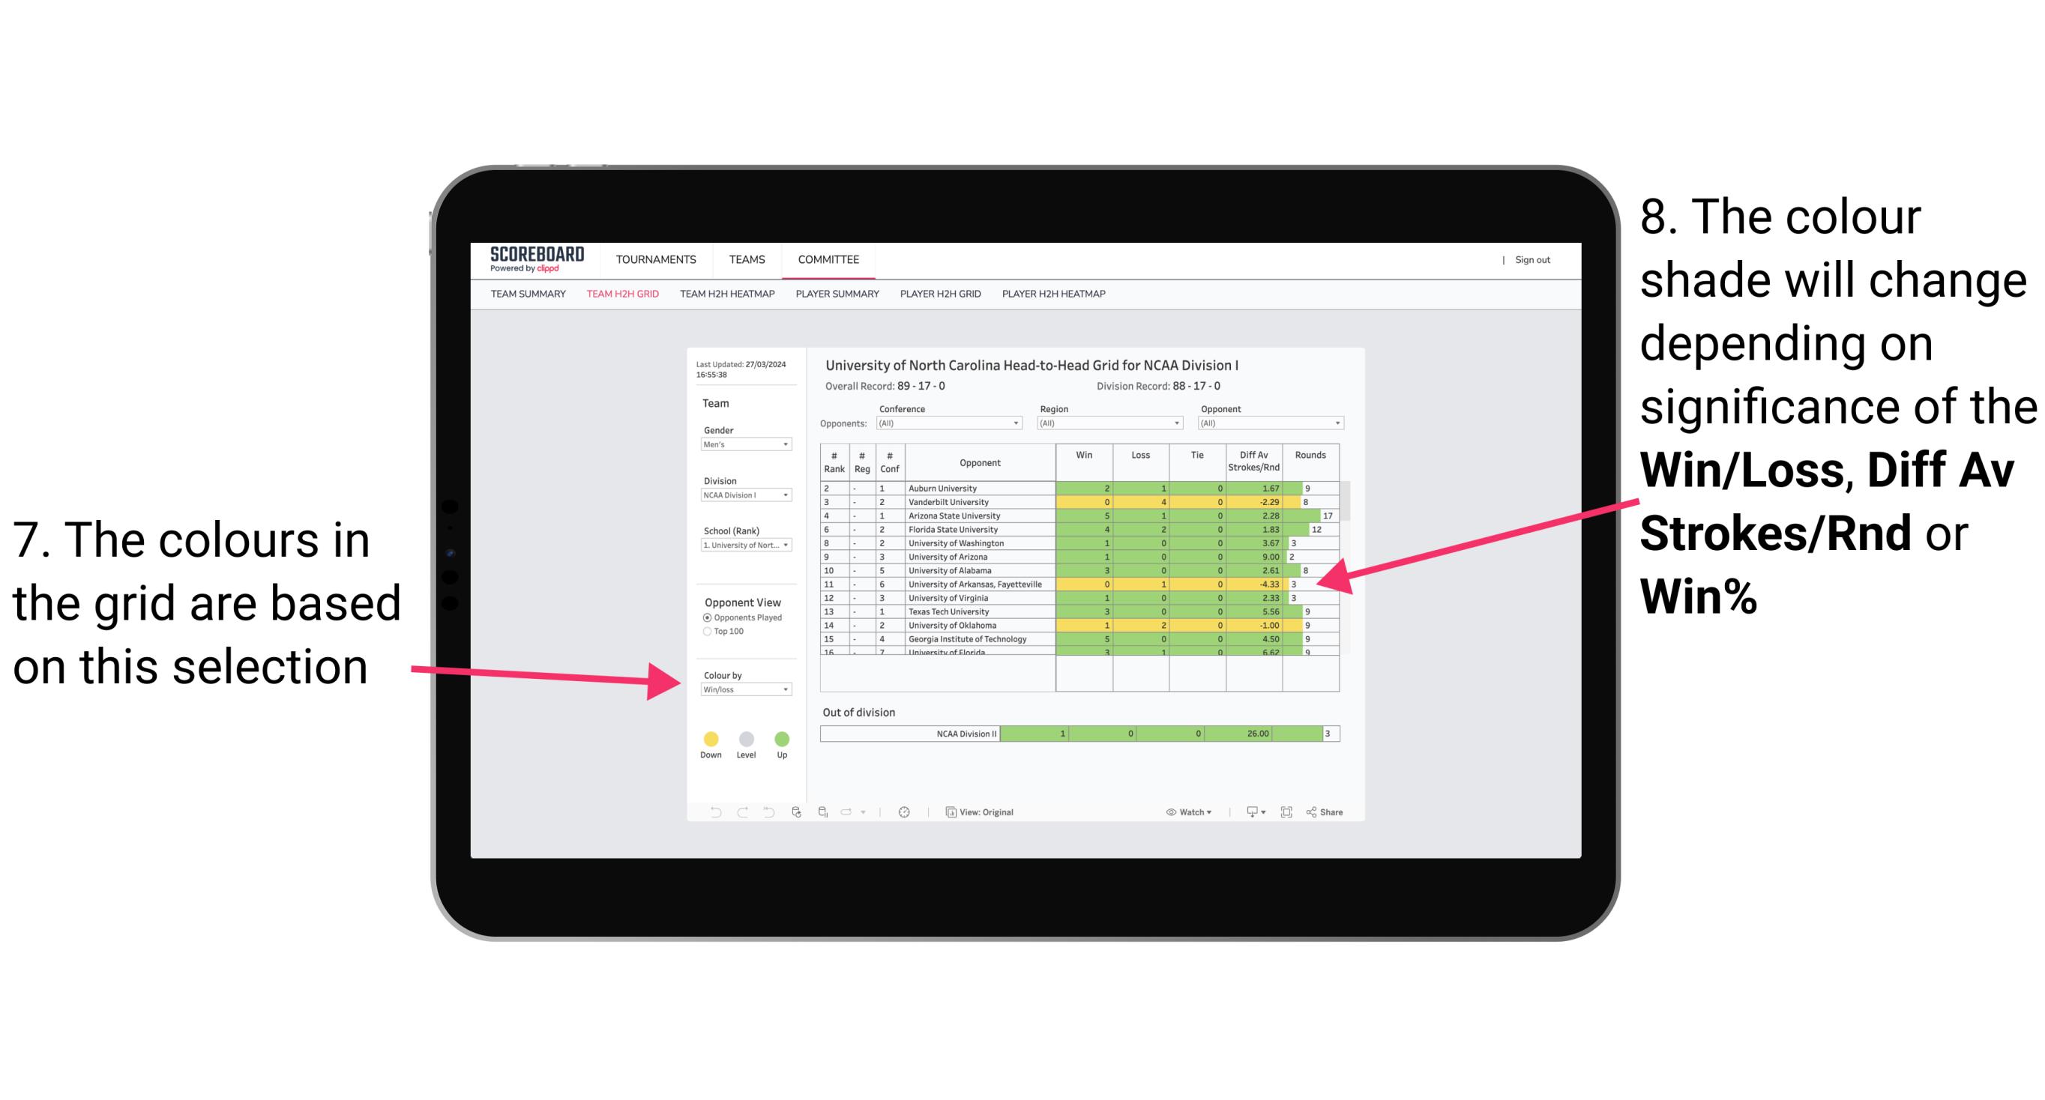Screen dimensions: 2045x1100
Task: Click the Watch mode icon
Action: tap(1168, 812)
